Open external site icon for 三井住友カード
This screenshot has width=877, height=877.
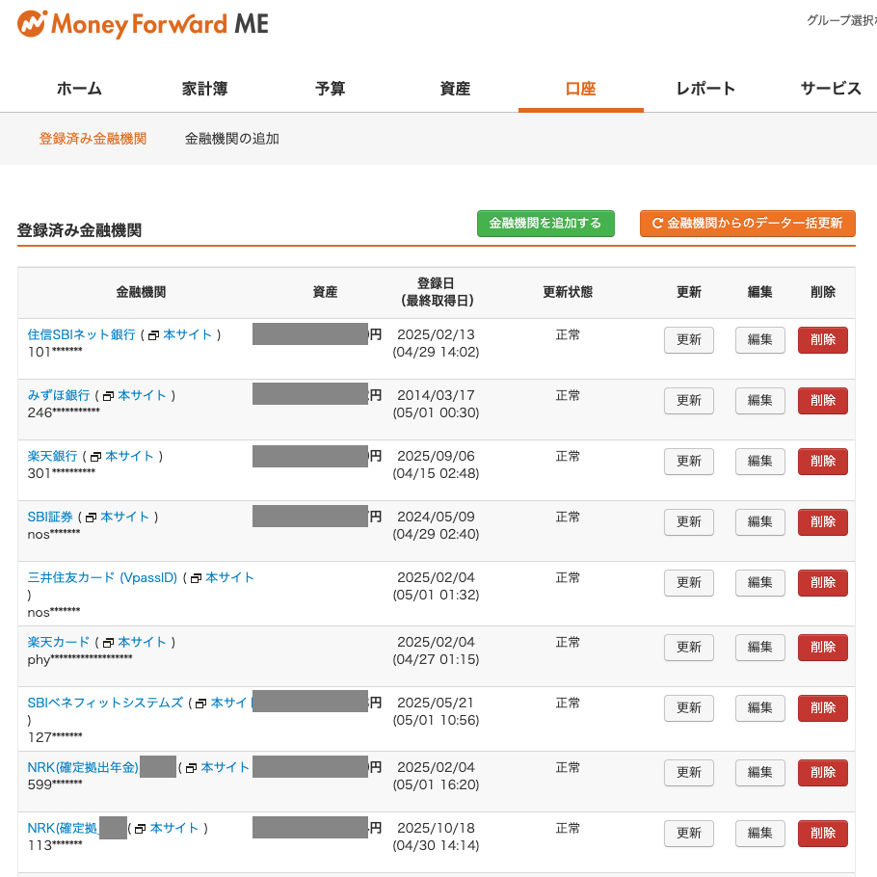tap(197, 578)
